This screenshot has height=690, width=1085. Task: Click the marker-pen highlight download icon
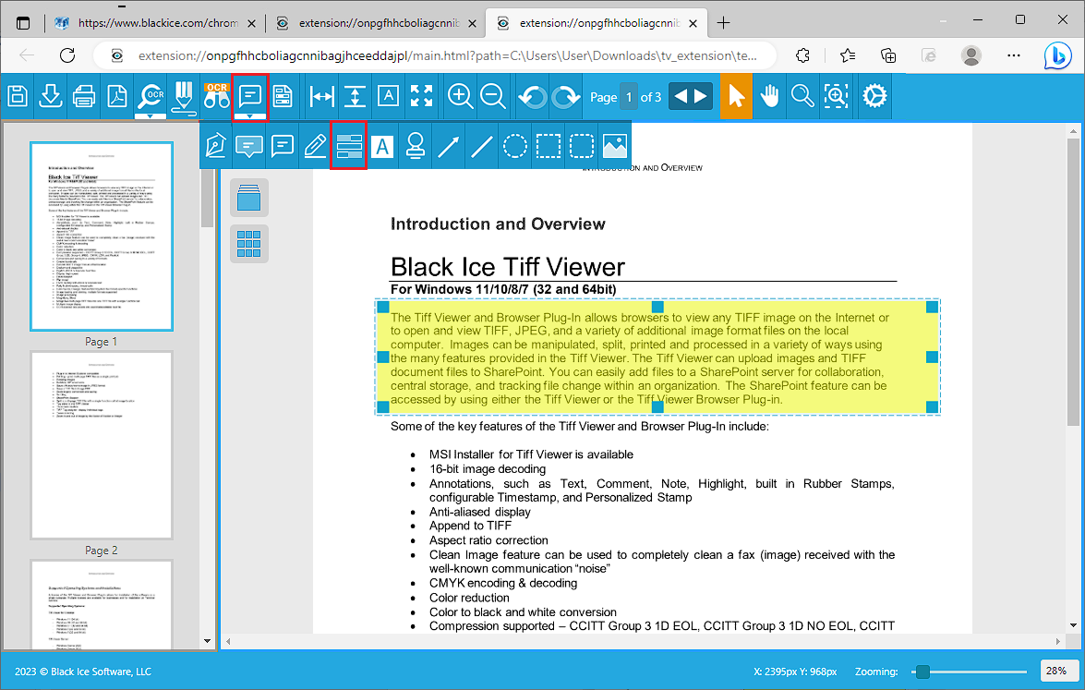click(x=184, y=96)
